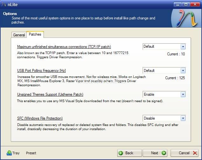This screenshot has height=160, width=202.
Task: Open the TCP/IP patch dropdown arrow
Action: [x=183, y=47]
